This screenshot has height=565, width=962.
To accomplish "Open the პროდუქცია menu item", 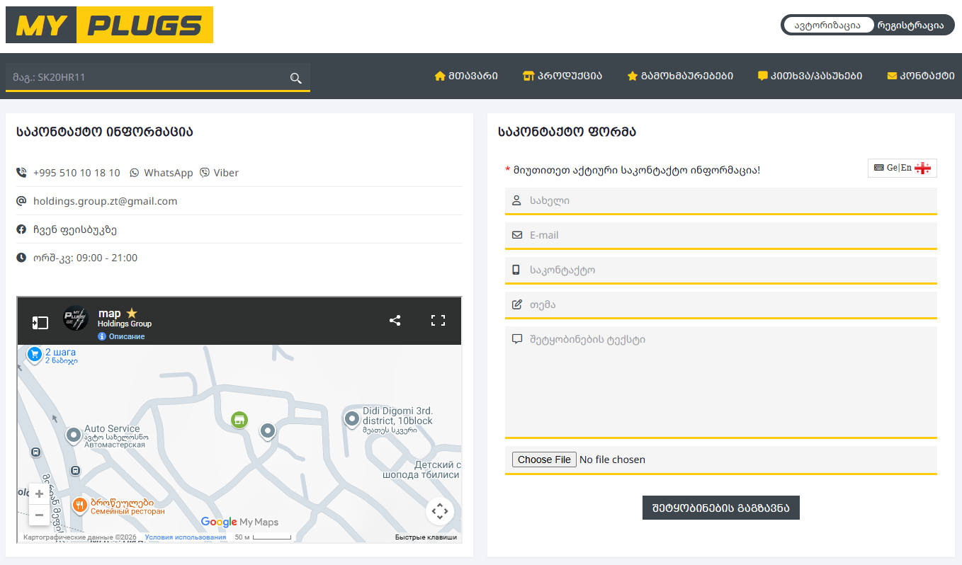I will pyautogui.click(x=562, y=76).
